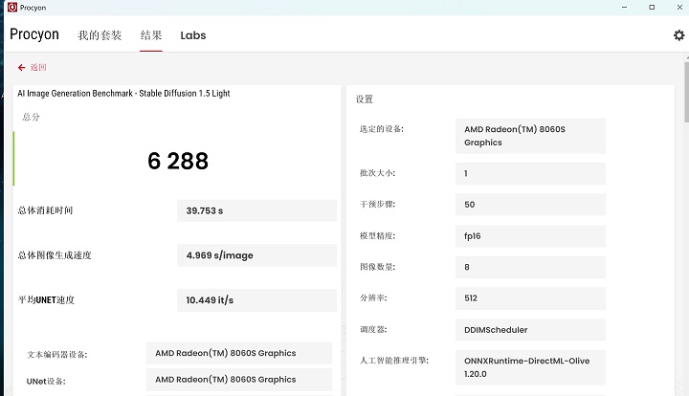Maximize the Procyon window
The height and width of the screenshot is (396, 689).
[652, 7]
